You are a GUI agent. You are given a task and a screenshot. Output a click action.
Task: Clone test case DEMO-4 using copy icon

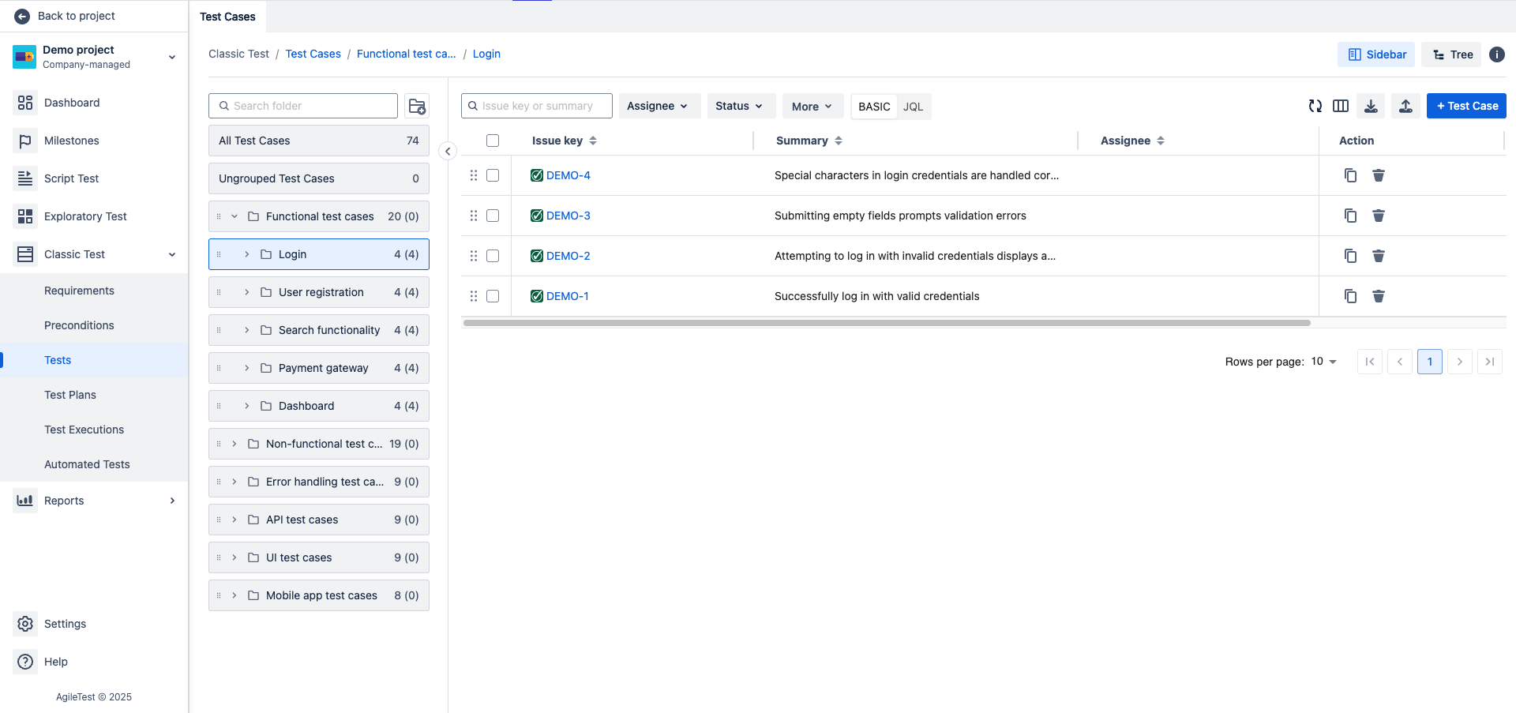coord(1350,175)
